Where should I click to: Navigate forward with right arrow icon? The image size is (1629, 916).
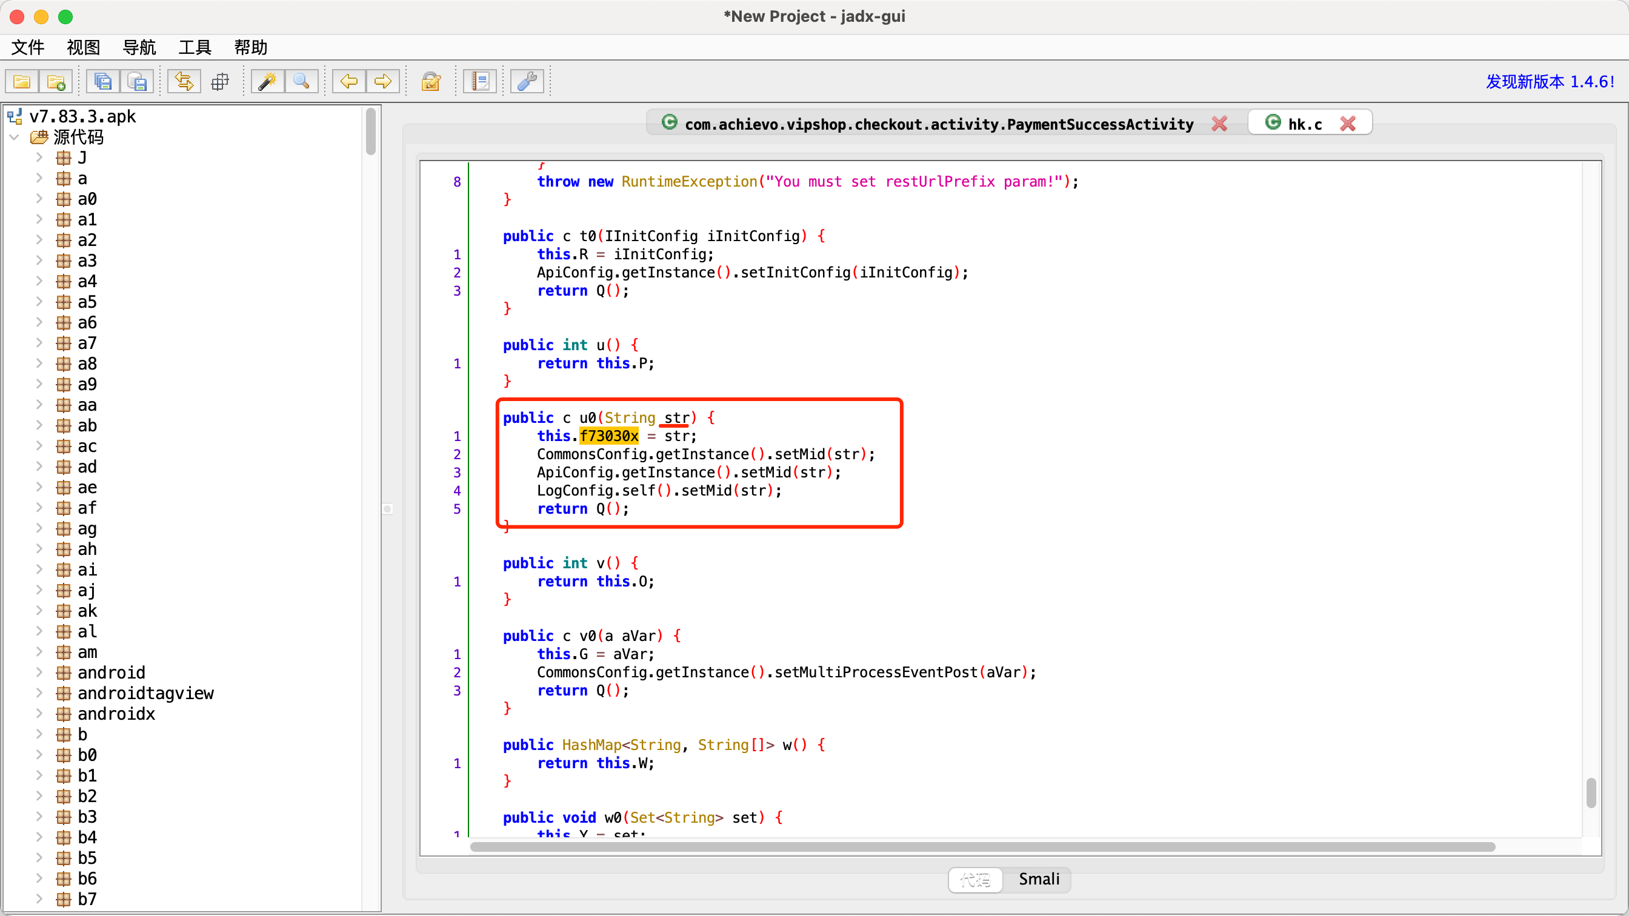[x=383, y=82]
